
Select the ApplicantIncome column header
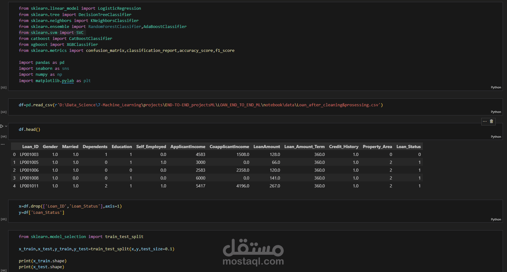[188, 147]
